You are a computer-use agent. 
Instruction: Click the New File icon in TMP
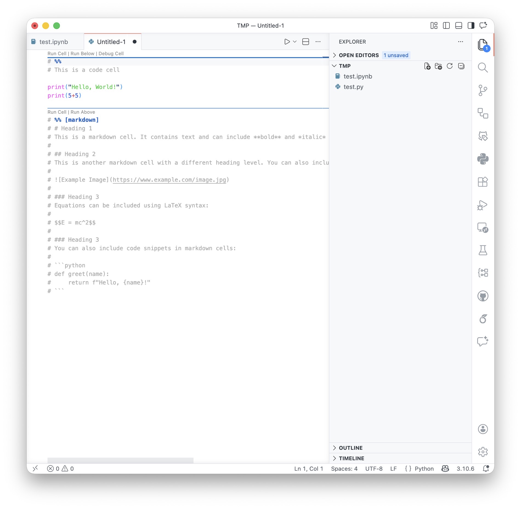427,66
